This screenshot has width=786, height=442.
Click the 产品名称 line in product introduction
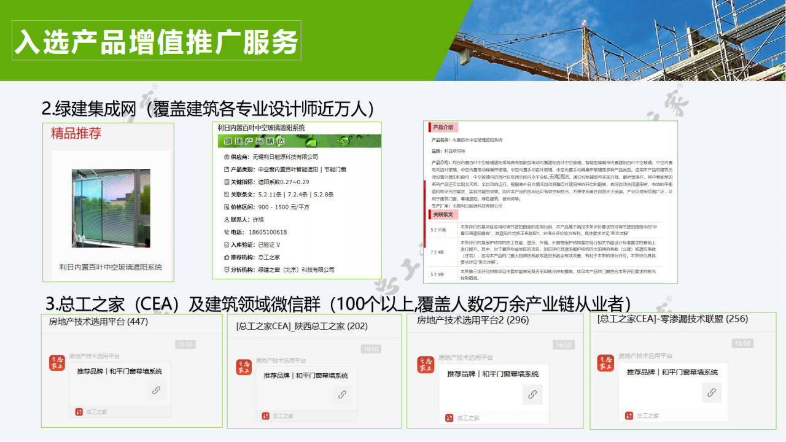point(467,140)
